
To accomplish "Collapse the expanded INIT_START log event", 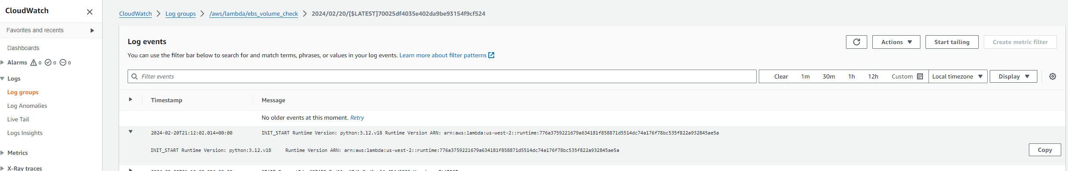I will pos(131,132).
